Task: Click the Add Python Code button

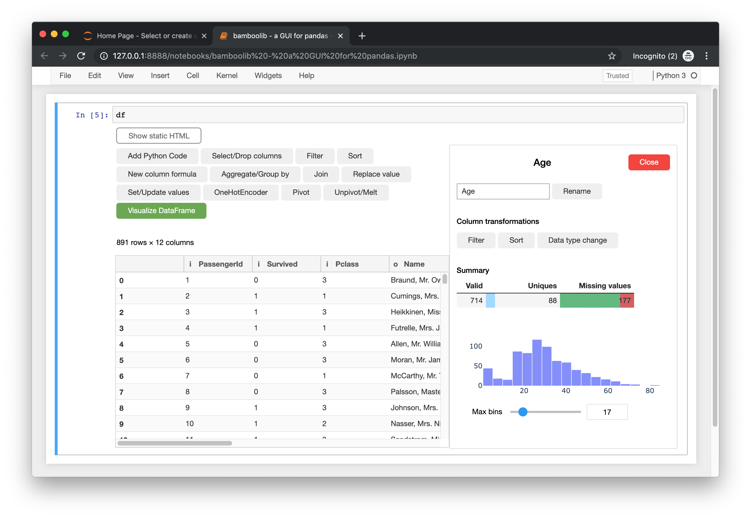Action: pos(157,156)
